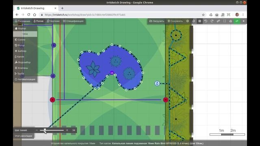Increase line step with plus button
This screenshot has height=146, width=260.
click(67, 130)
